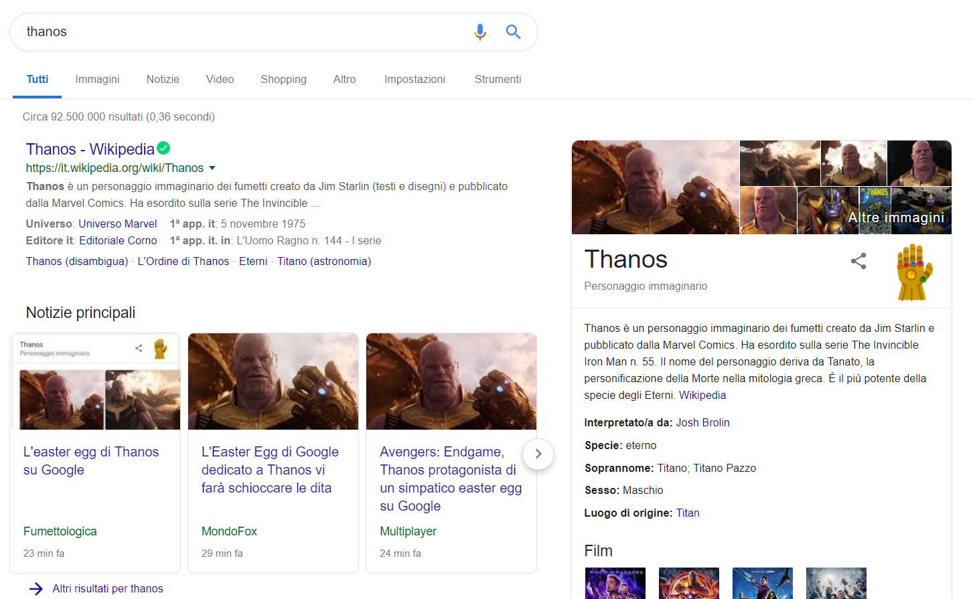Click inside the search box containing thanos

click(x=241, y=32)
